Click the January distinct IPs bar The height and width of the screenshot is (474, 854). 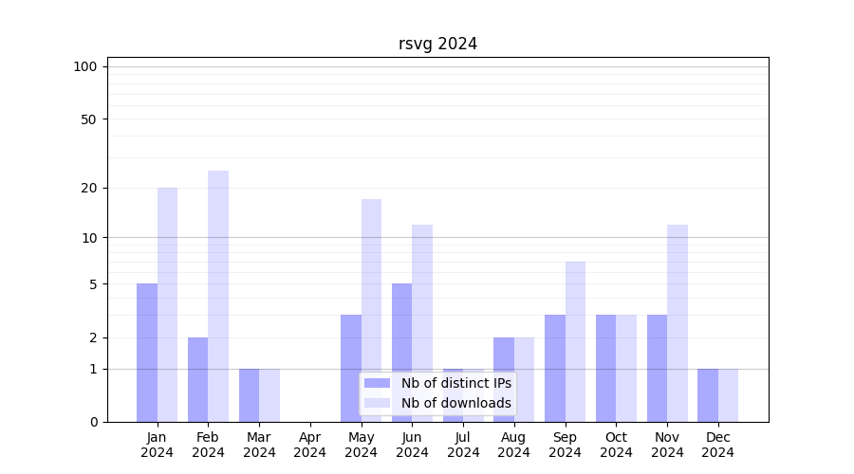point(147,353)
